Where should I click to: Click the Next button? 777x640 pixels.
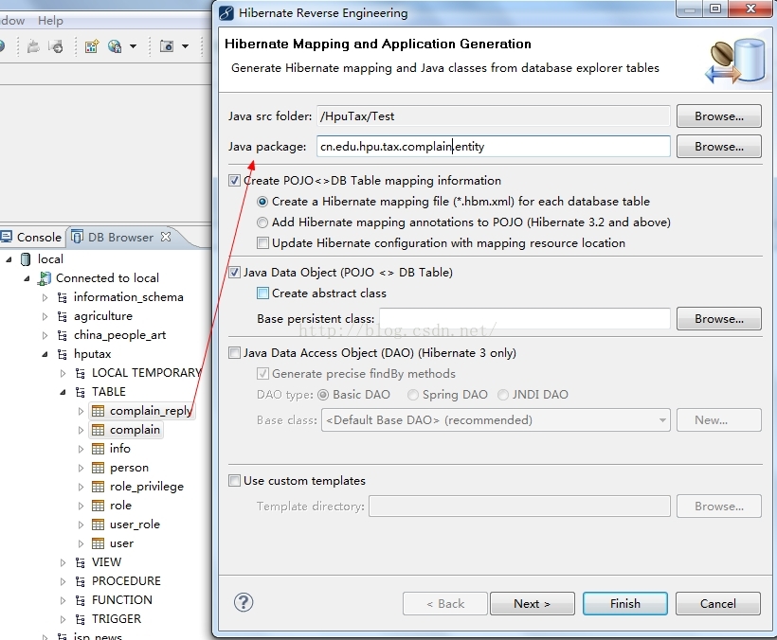coord(533,603)
